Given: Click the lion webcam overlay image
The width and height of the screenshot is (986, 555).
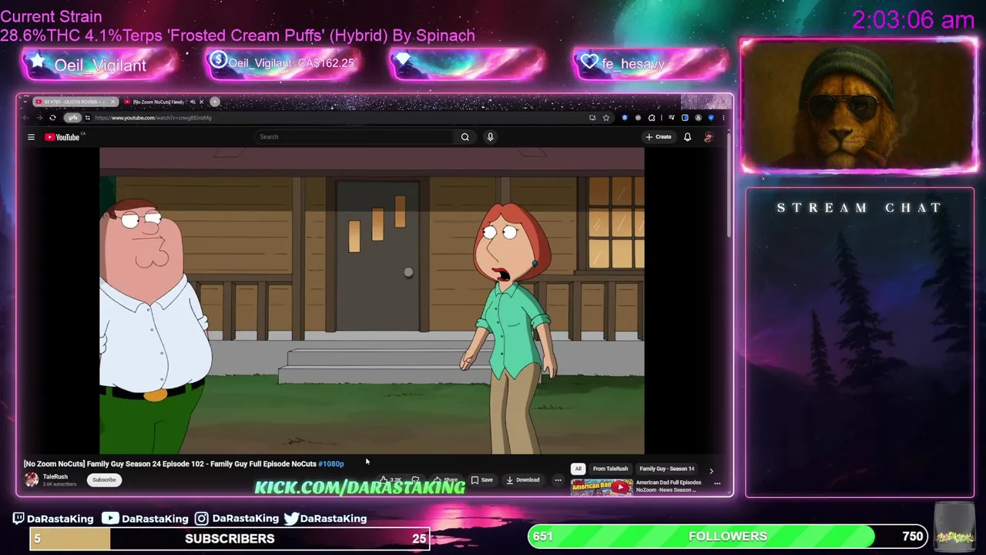Looking at the screenshot, I should tap(859, 105).
